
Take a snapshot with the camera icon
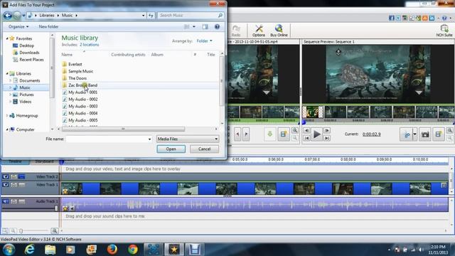click(x=425, y=134)
